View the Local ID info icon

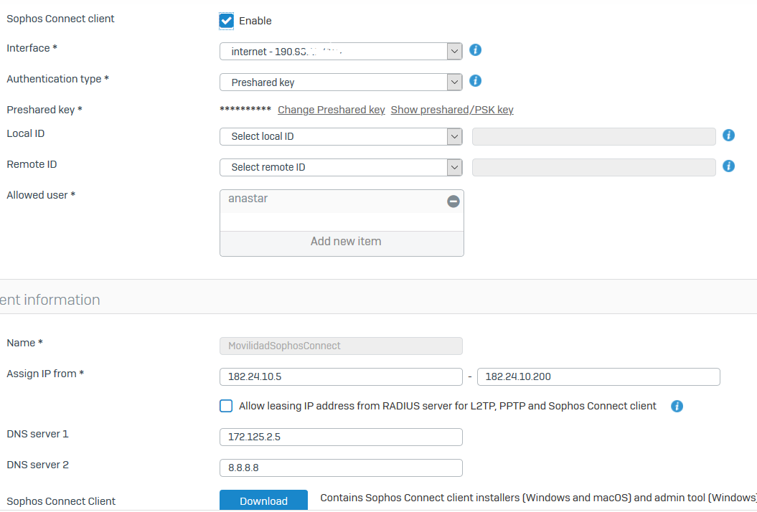728,136
